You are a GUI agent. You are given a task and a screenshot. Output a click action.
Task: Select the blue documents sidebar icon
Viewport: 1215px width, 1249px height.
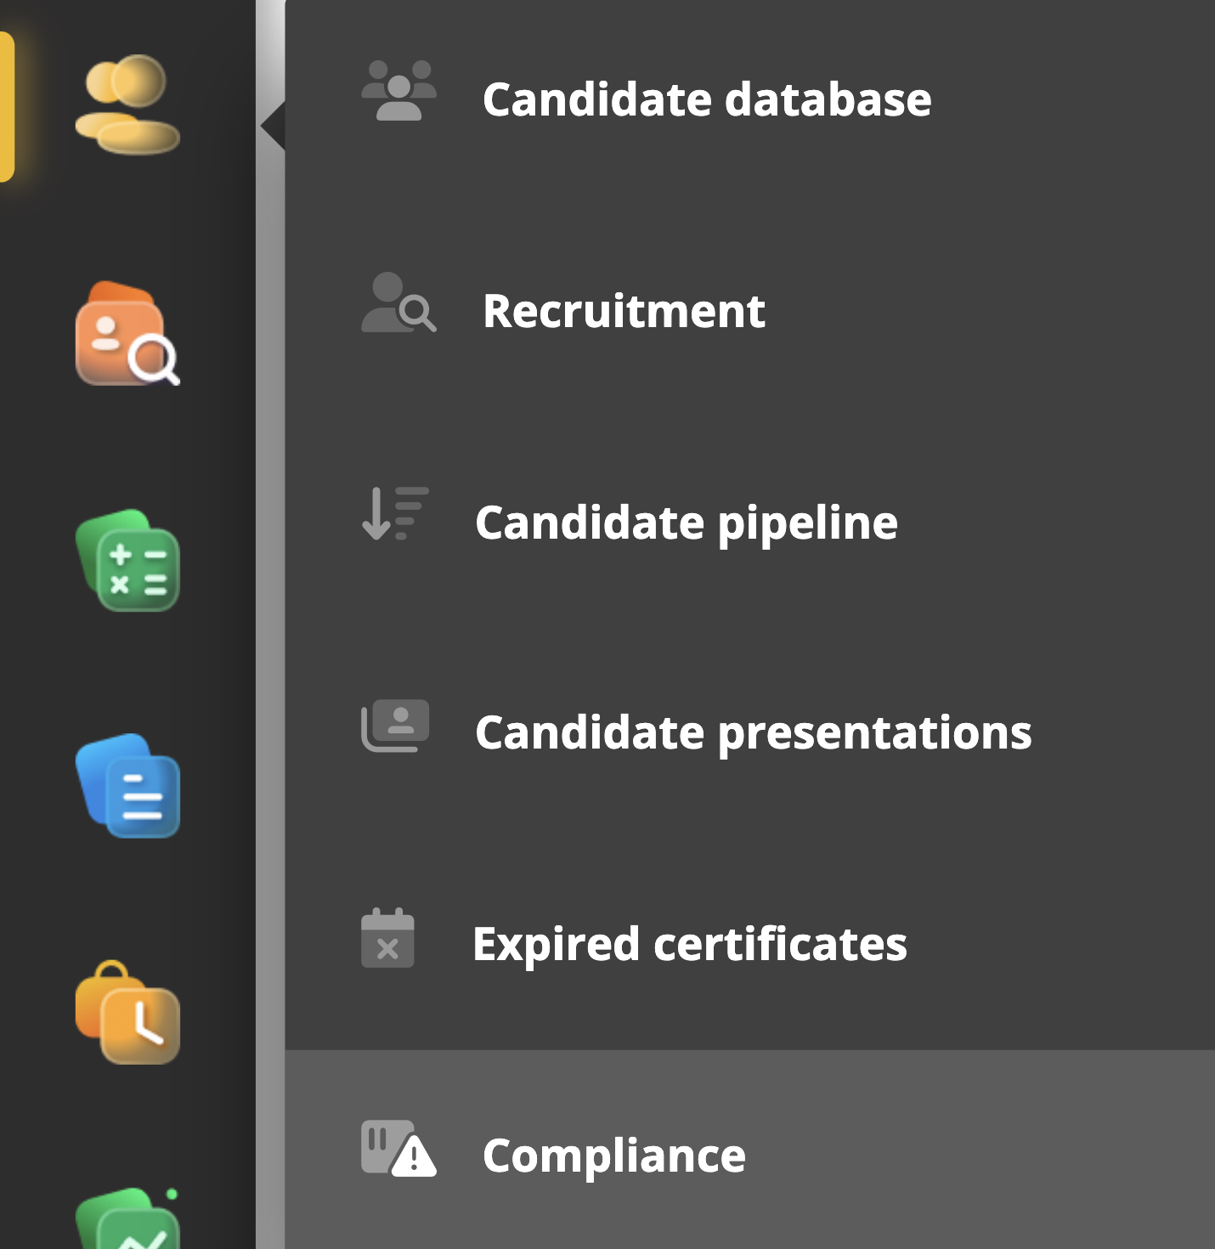[x=127, y=787]
